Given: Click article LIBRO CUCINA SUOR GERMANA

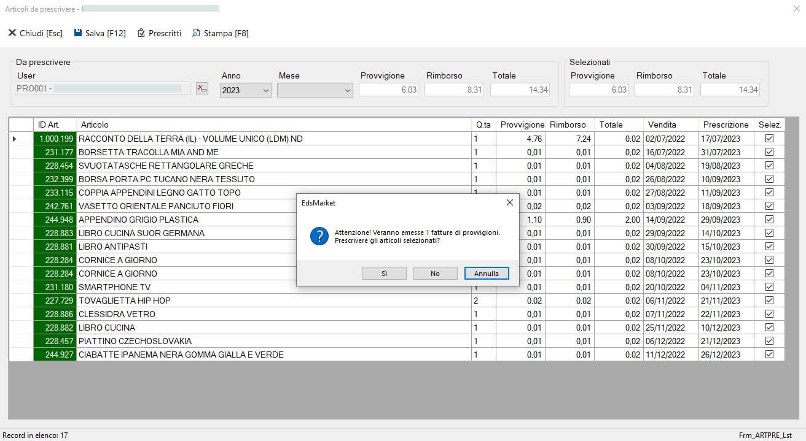Looking at the screenshot, I should (141, 233).
